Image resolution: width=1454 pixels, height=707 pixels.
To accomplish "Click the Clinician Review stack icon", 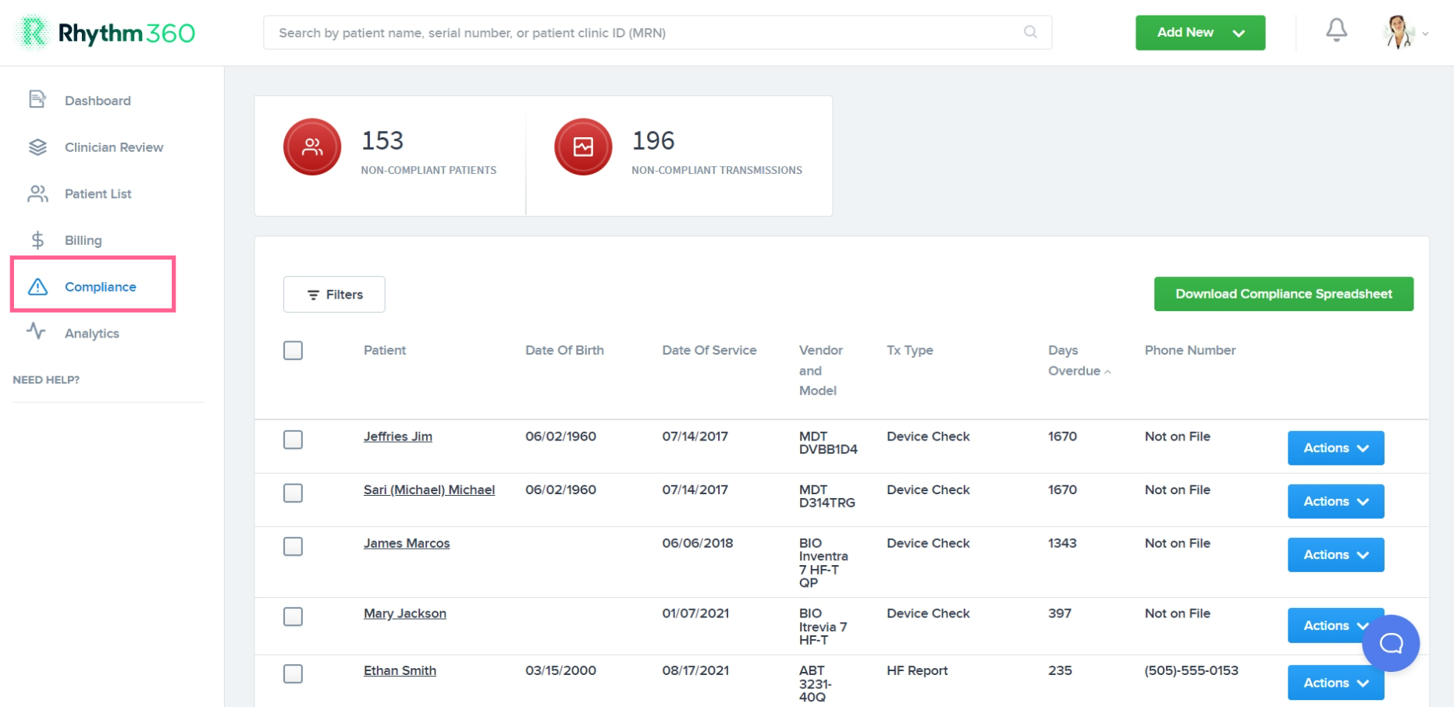I will point(37,147).
